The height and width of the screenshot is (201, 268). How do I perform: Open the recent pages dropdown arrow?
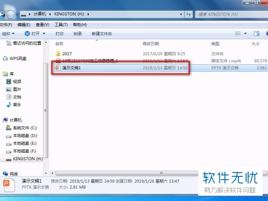[17, 14]
